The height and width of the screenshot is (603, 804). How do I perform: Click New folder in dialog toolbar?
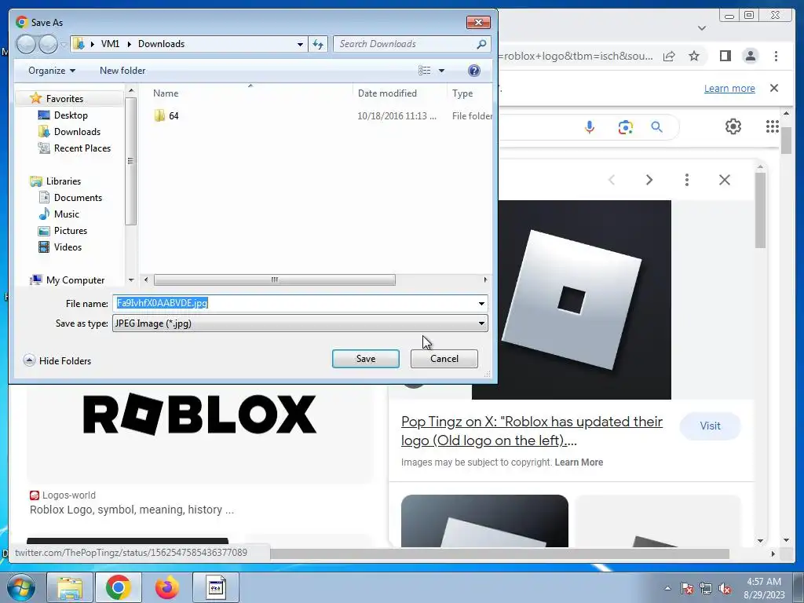point(122,70)
